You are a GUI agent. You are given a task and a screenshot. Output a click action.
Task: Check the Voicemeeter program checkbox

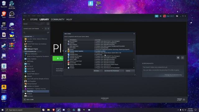[x=66, y=63]
